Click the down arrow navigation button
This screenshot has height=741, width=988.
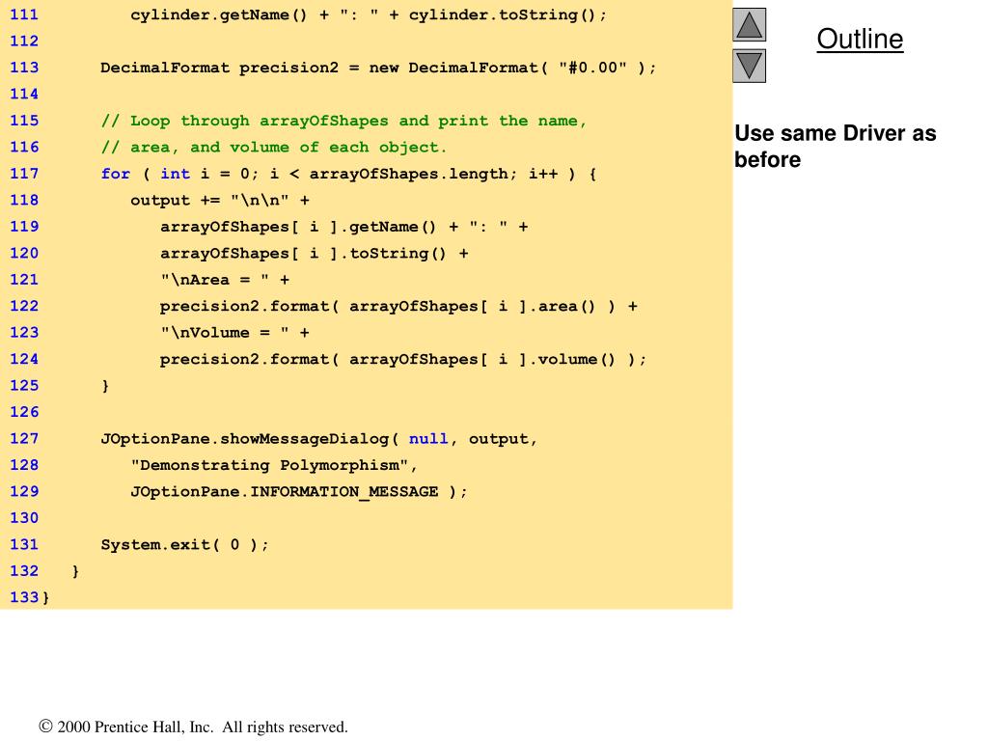coord(749,66)
